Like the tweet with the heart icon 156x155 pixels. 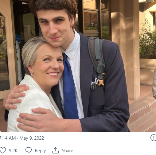[x=3, y=150]
